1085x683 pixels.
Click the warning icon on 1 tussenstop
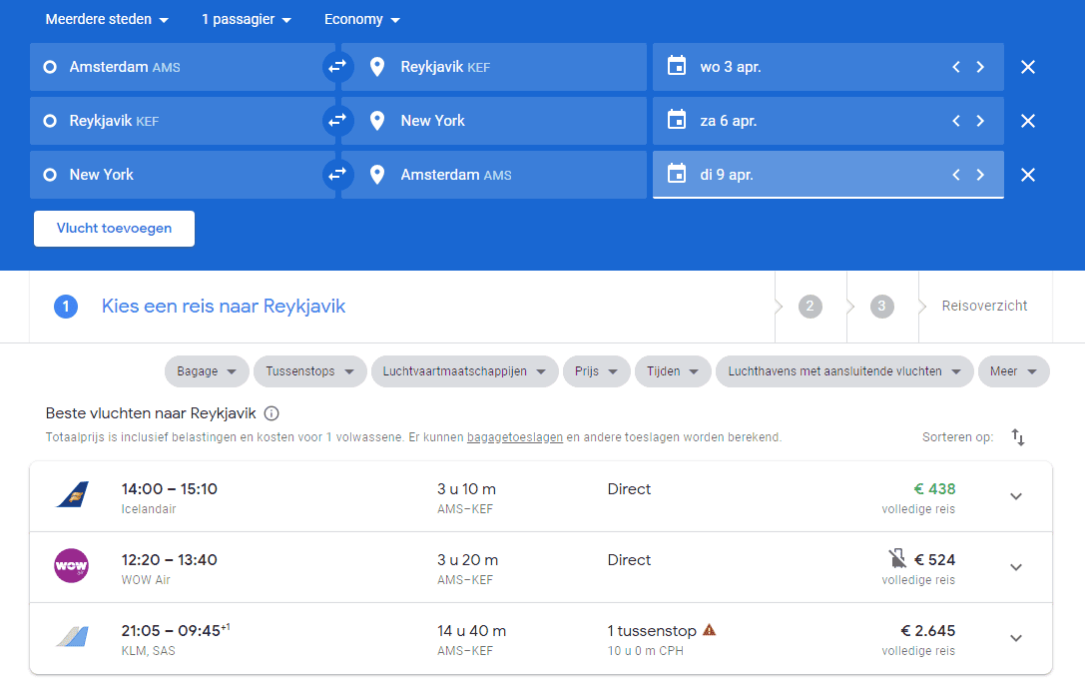click(710, 630)
